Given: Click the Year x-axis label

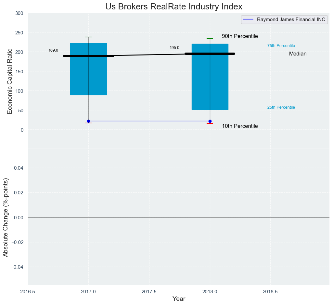Looking at the screenshot, I should point(179,299).
